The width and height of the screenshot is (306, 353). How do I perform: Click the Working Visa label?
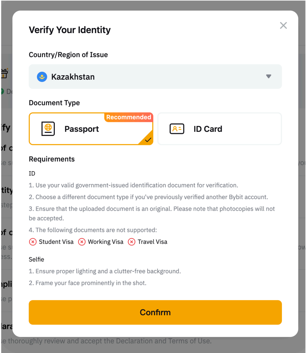point(105,242)
